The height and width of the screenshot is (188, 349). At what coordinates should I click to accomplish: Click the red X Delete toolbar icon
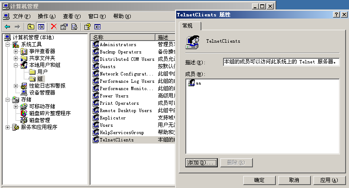(54, 27)
